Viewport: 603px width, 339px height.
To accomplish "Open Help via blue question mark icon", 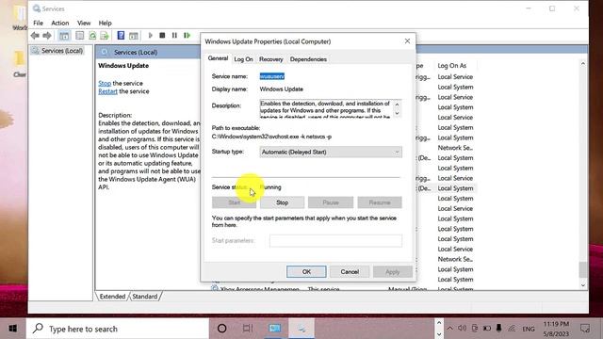I will point(121,36).
